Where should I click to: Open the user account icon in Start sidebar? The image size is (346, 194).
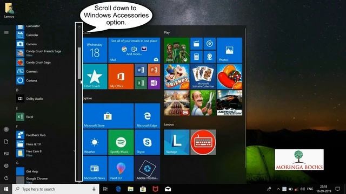coord(6,129)
